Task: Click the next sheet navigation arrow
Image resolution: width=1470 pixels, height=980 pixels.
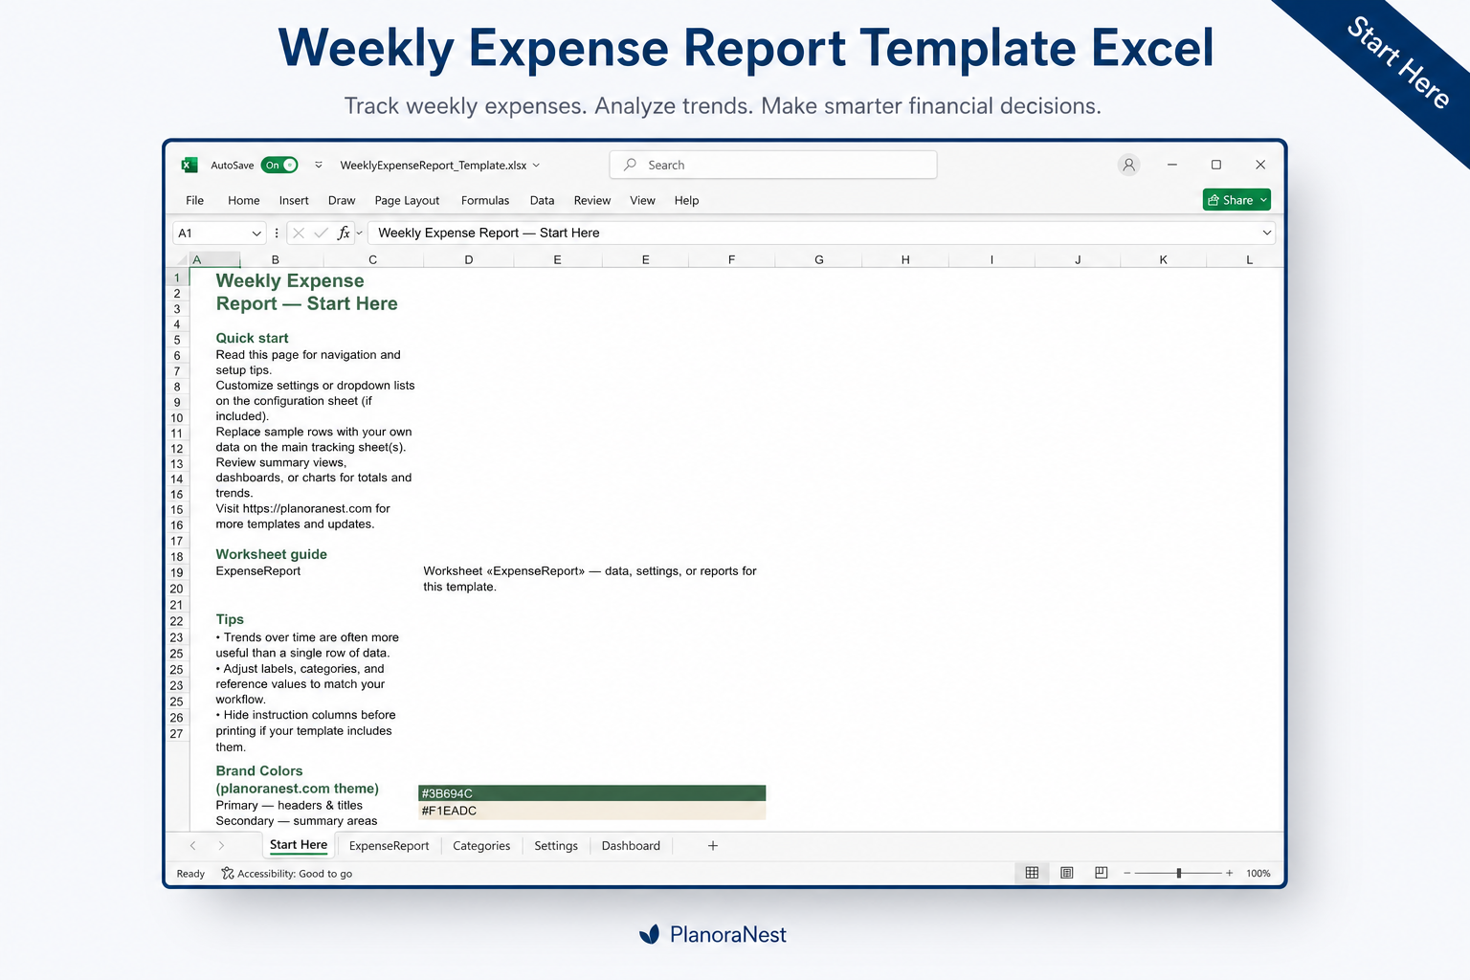Action: [221, 845]
